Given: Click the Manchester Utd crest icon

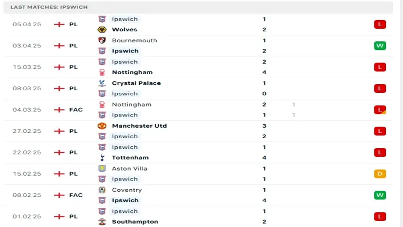Looking at the screenshot, I should 102,126.
